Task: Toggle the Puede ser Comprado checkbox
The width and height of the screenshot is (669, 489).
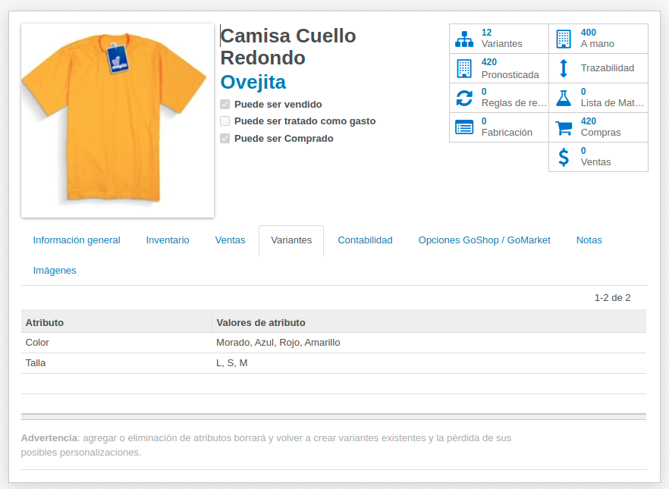Action: pos(225,139)
